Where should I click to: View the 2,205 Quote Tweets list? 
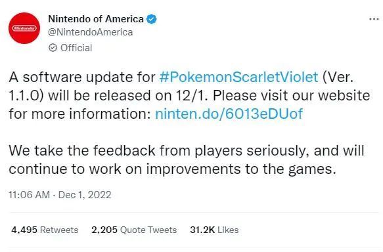134,230
